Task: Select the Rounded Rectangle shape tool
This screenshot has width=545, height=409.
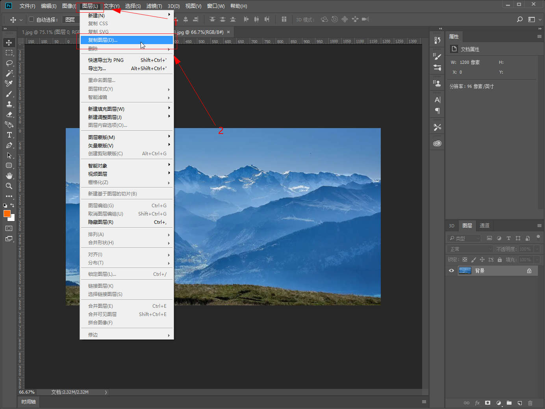Action: (9, 165)
